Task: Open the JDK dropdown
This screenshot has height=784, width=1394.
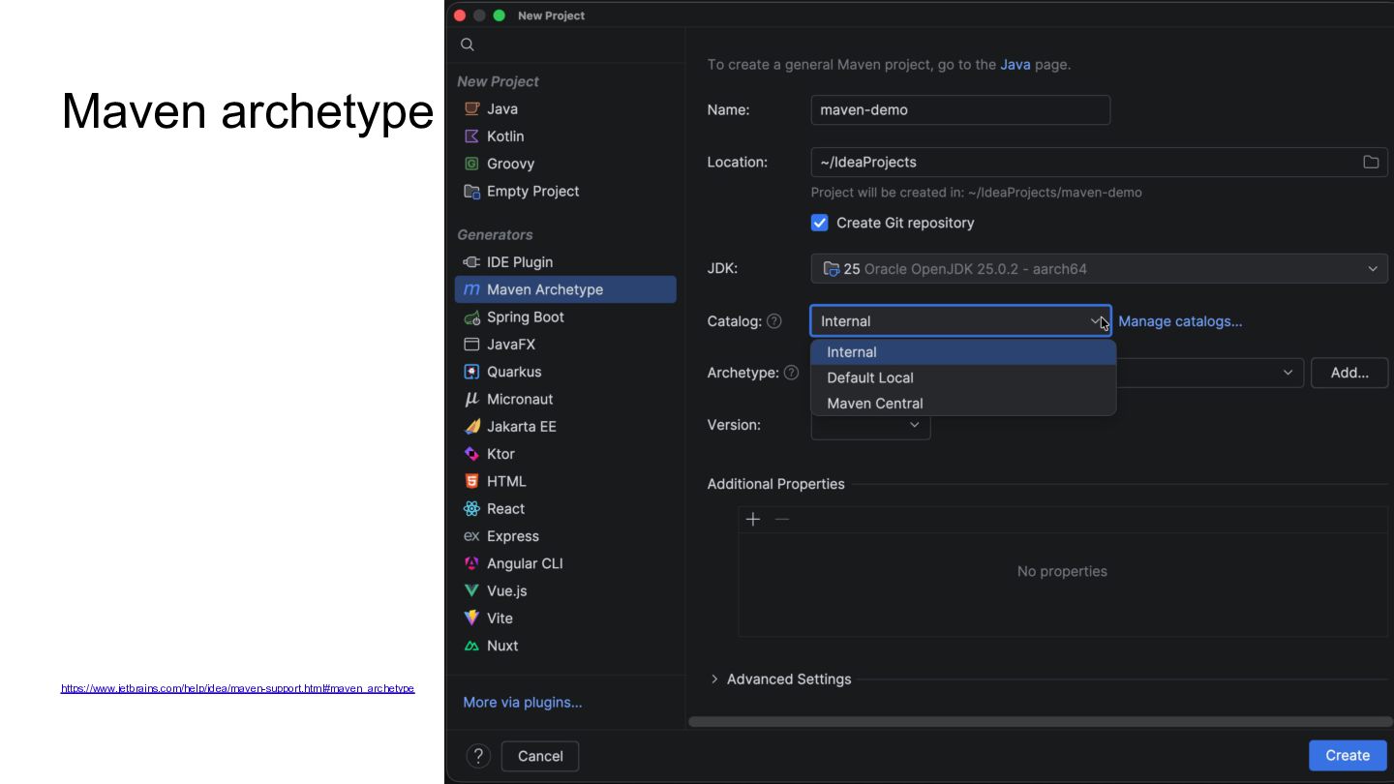Action: [x=1099, y=269]
